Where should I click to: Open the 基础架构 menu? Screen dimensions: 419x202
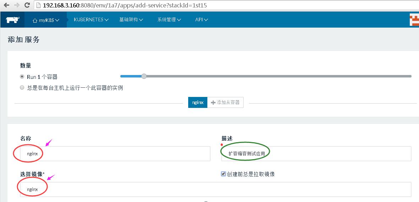[x=131, y=20]
